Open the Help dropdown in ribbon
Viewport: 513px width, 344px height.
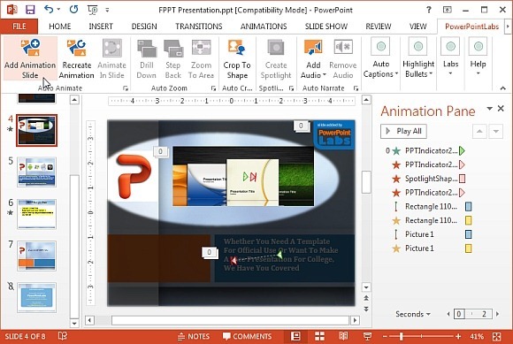478,68
